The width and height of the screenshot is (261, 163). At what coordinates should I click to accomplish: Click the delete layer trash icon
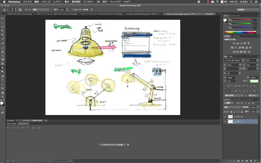pyautogui.click(x=255, y=161)
